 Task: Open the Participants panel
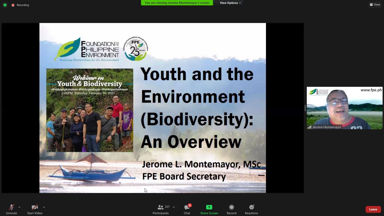pos(160,209)
